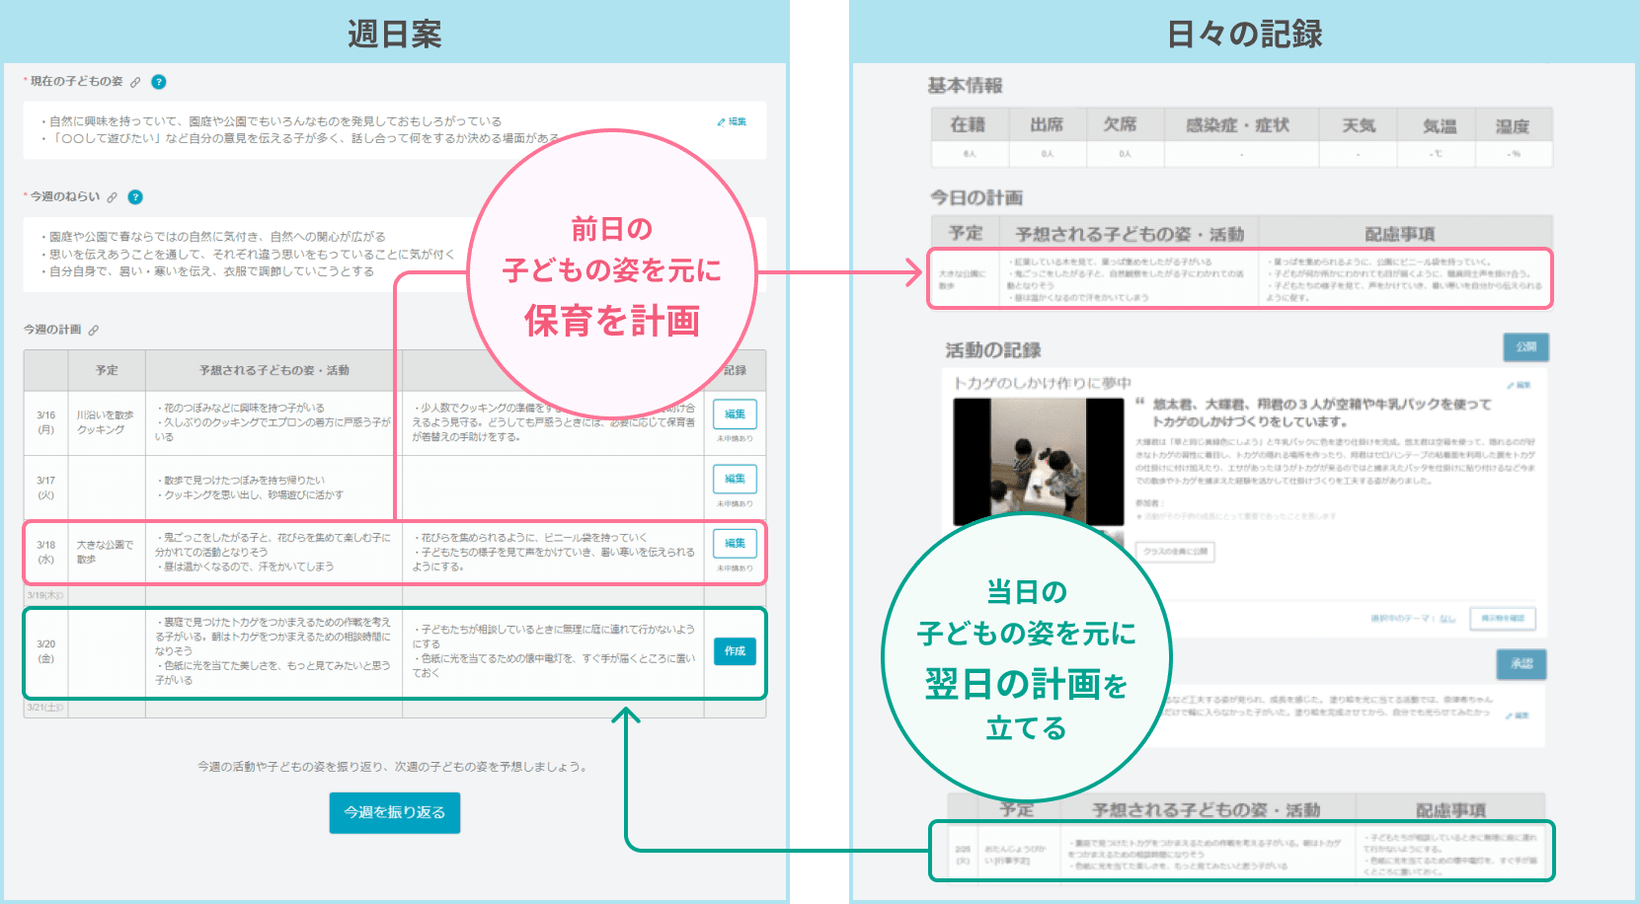Click the 承認 approval button
This screenshot has width=1639, height=904.
[x=1522, y=664]
